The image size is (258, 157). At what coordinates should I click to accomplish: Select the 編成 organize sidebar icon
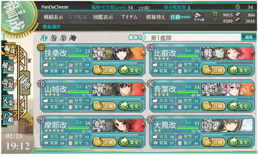click(x=10, y=49)
